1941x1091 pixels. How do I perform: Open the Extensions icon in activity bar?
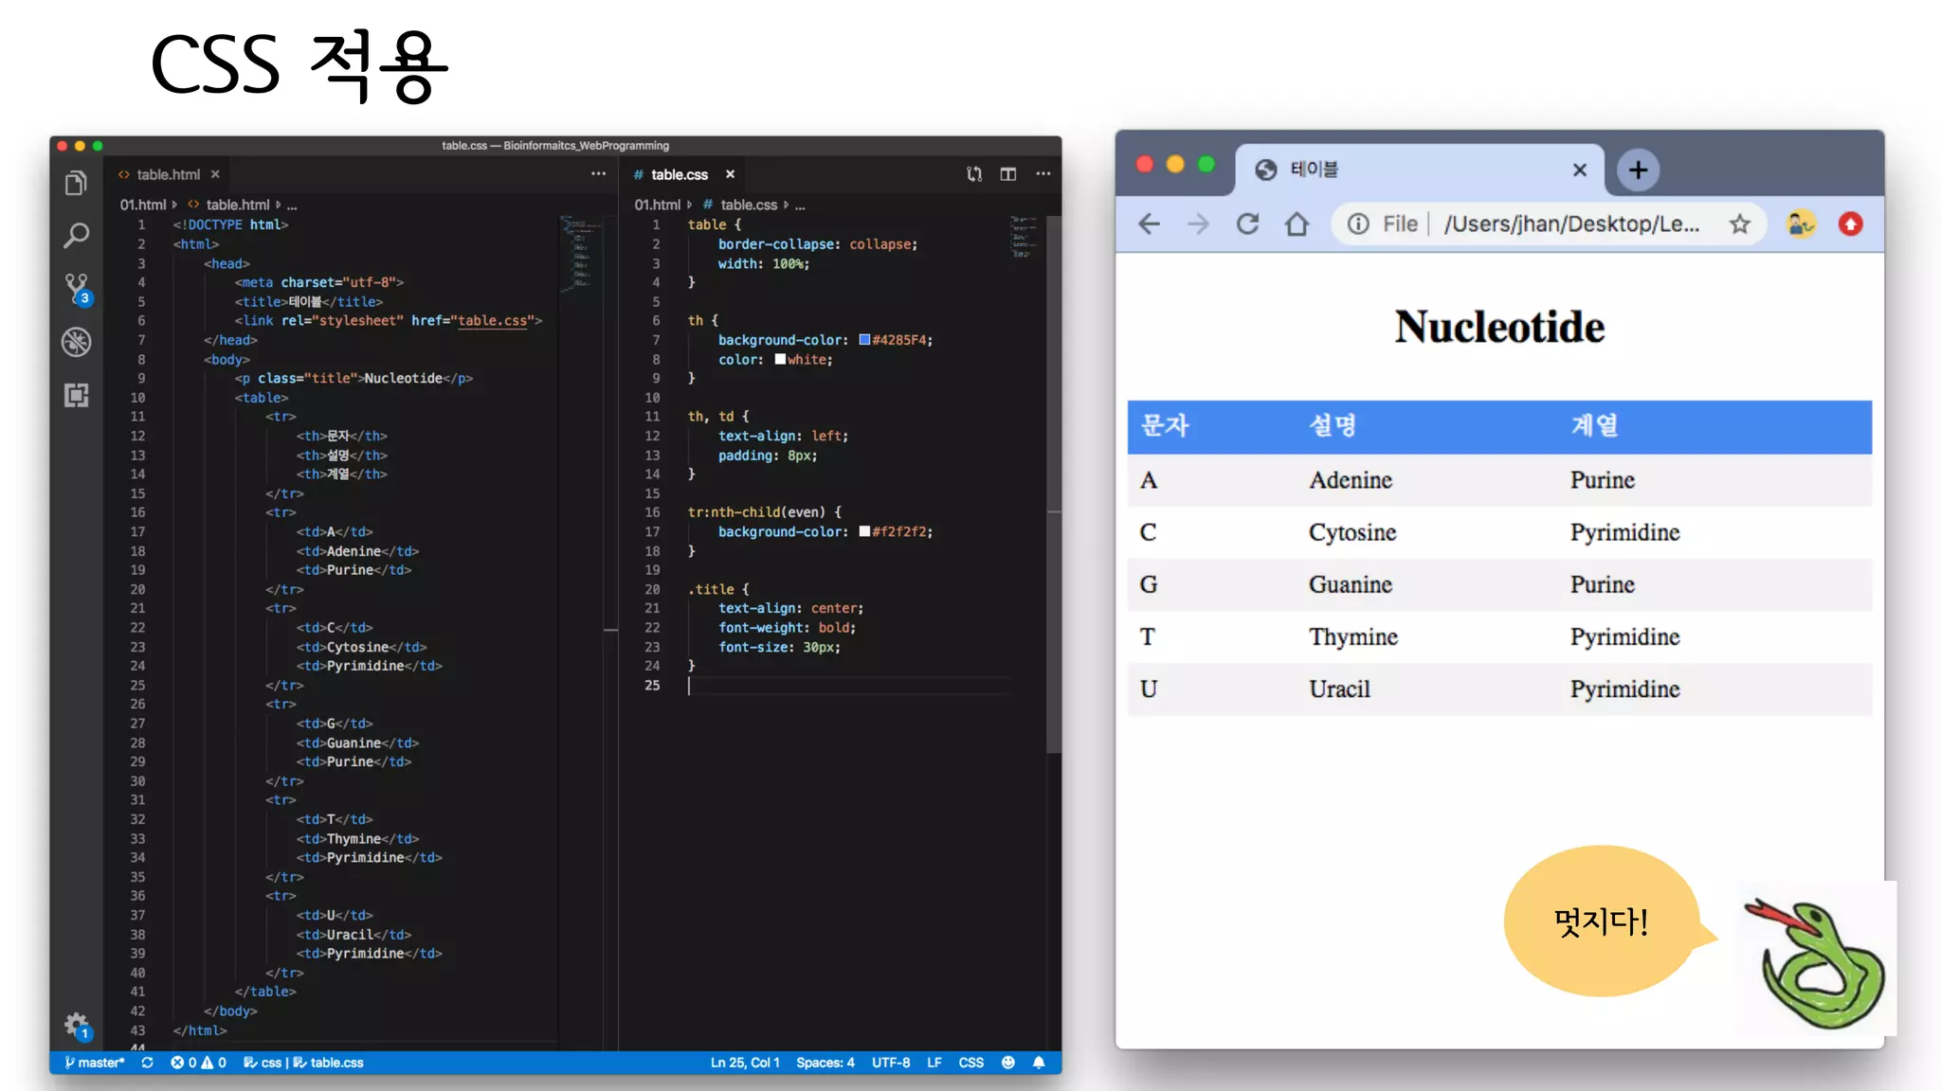pos(76,395)
